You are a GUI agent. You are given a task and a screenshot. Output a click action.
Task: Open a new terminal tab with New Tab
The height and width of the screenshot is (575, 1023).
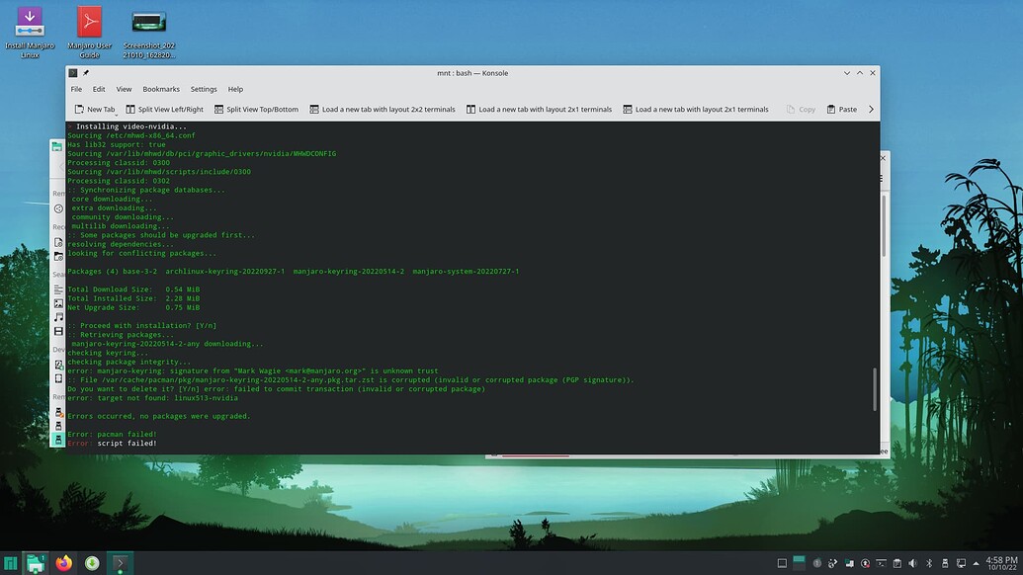pyautogui.click(x=95, y=109)
